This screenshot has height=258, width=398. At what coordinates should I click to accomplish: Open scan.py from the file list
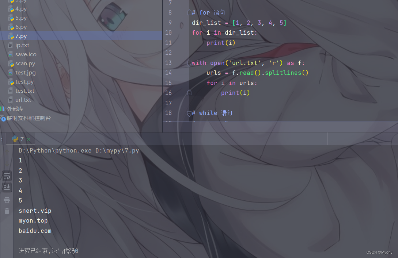[25, 63]
